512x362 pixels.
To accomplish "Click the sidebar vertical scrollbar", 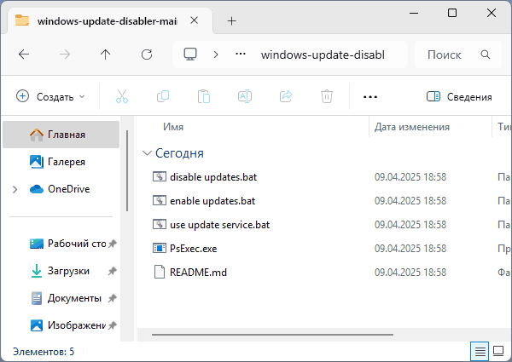I will coord(127,170).
